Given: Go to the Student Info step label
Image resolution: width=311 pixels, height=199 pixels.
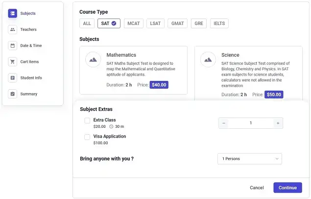Looking at the screenshot, I should [x=31, y=78].
